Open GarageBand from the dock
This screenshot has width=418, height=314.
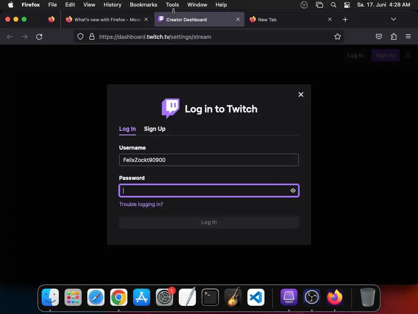tap(233, 297)
